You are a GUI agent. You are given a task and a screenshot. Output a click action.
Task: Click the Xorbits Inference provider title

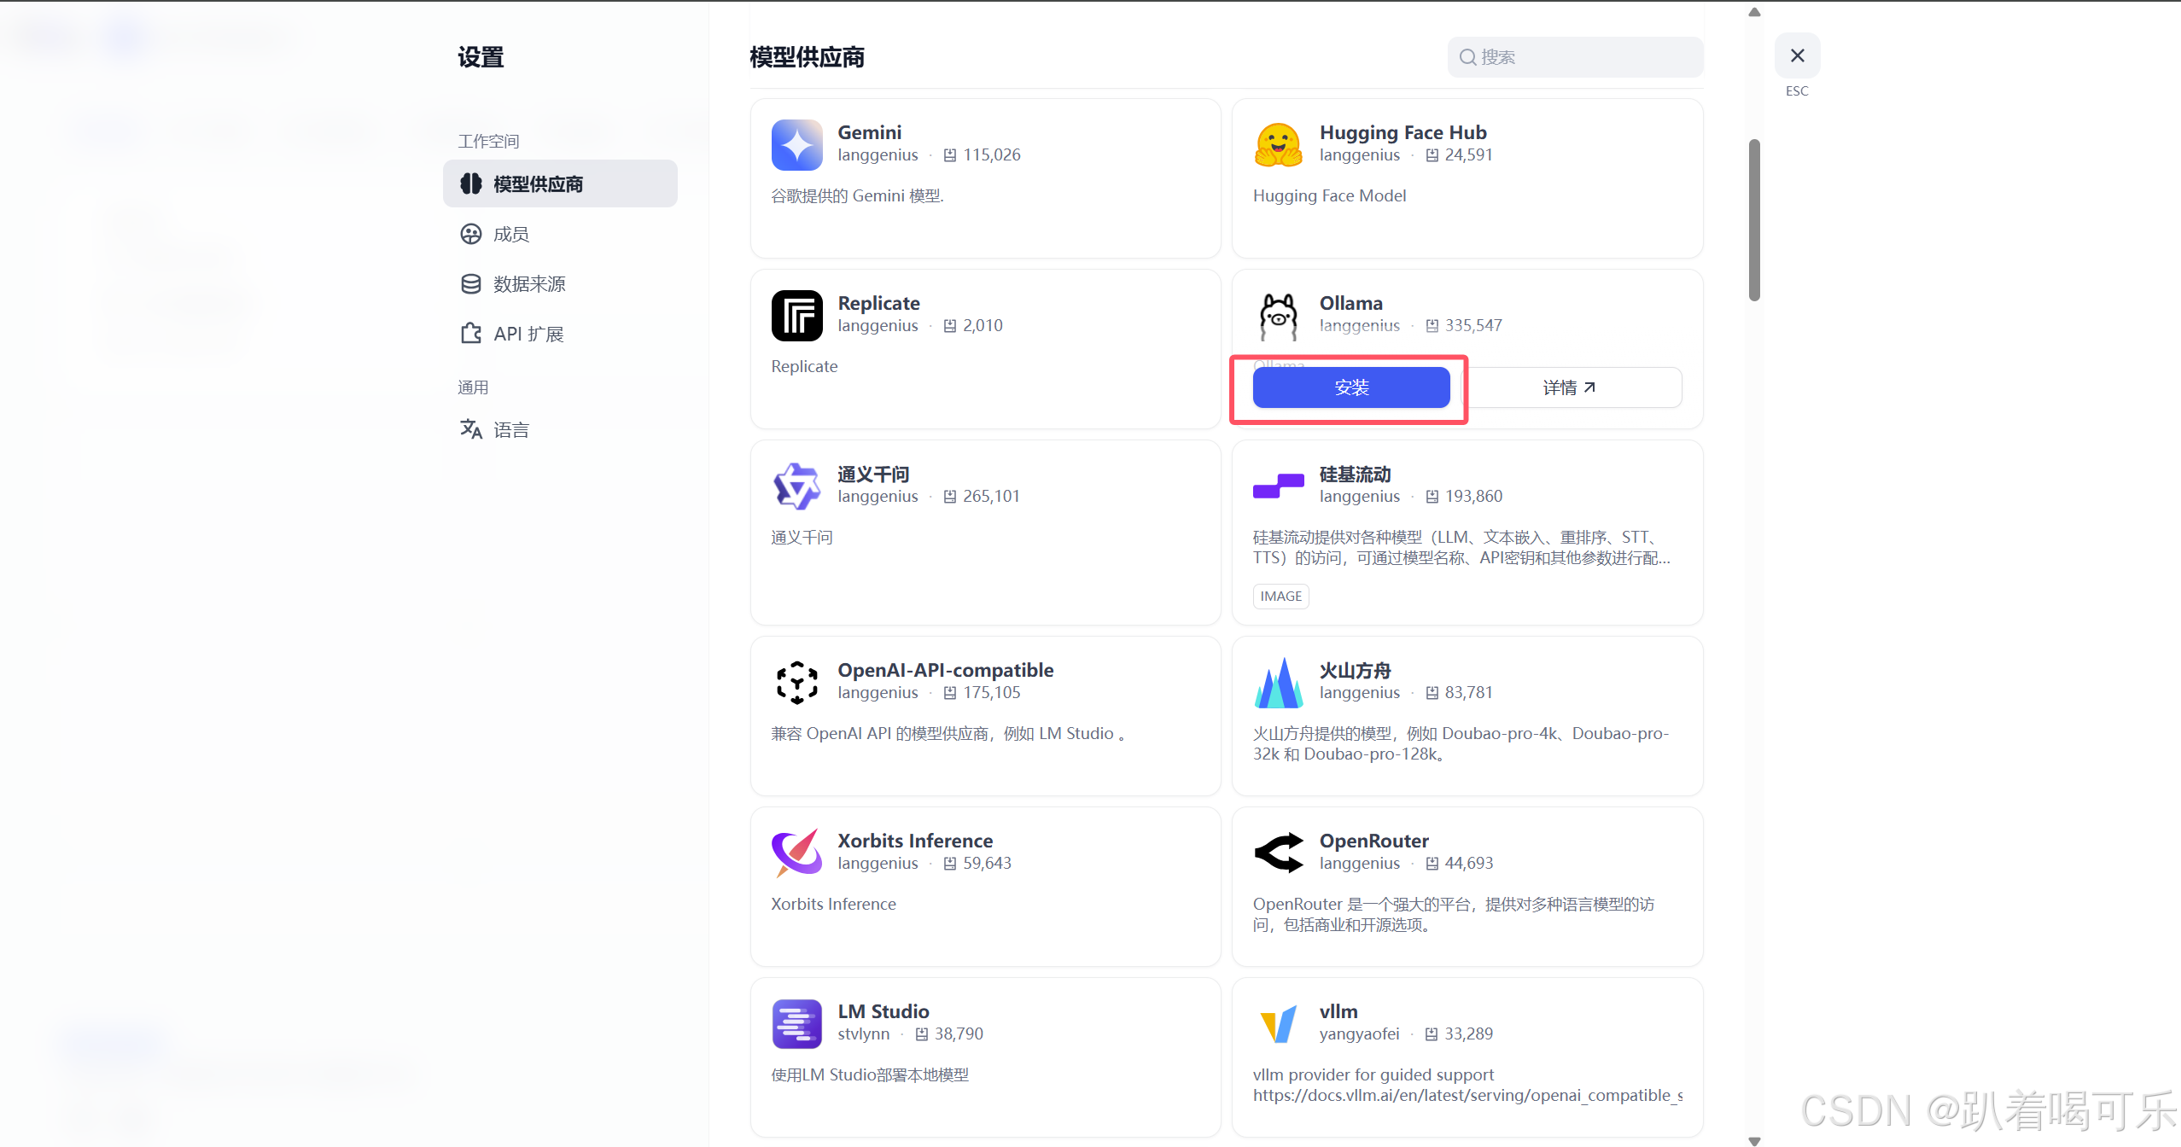coord(915,841)
